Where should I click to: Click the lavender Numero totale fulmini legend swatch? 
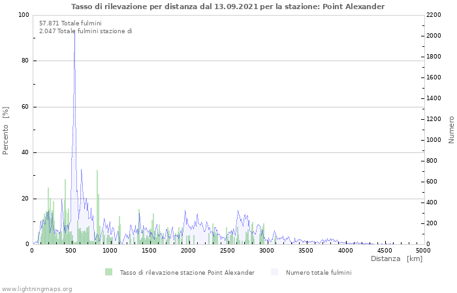coord(274,272)
